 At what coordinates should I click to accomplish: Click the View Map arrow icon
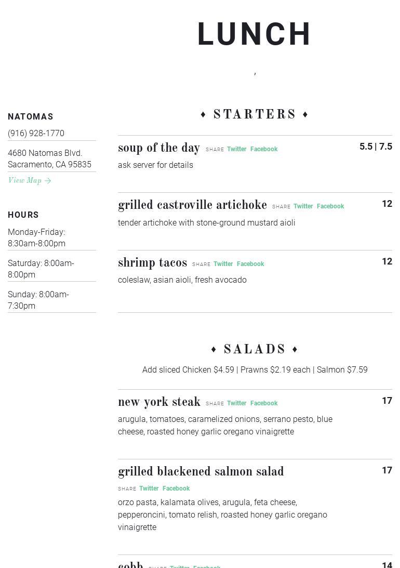(x=48, y=181)
